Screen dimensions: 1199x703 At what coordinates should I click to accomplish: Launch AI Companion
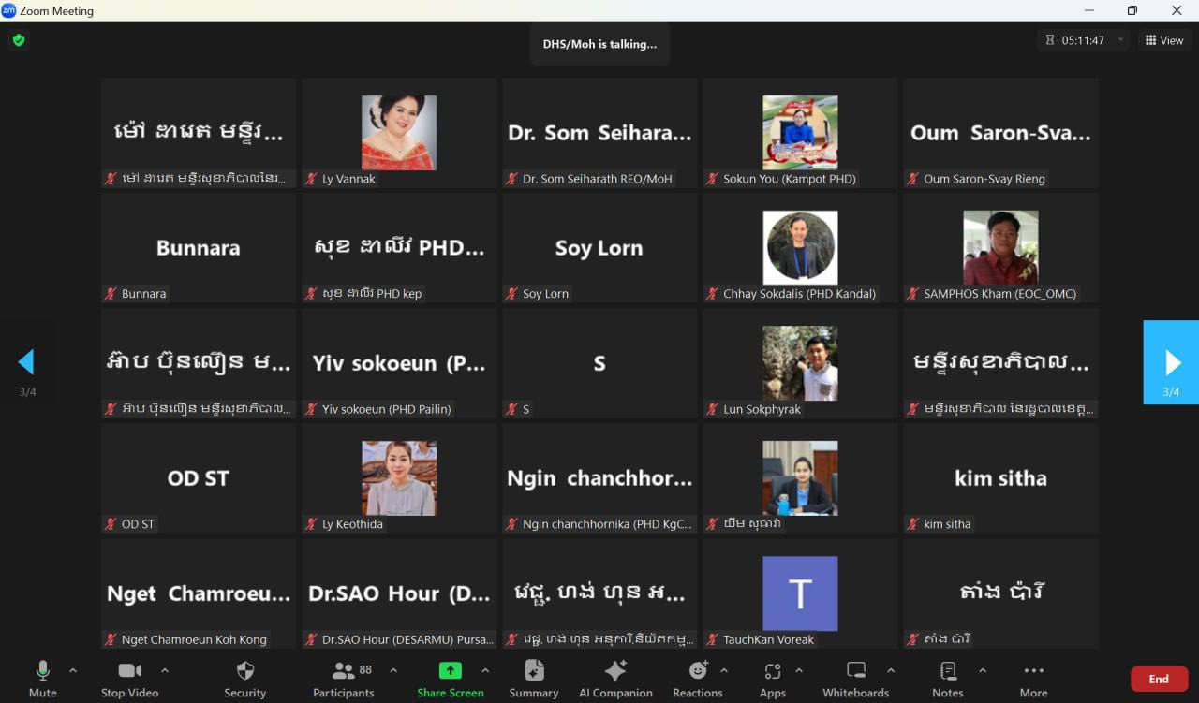coord(615,679)
